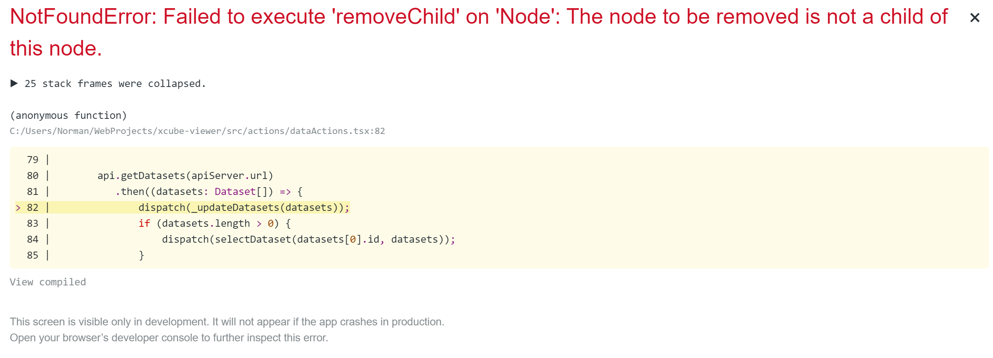993x358 pixels.
Task: Open the View compiled link
Action: pos(47,282)
